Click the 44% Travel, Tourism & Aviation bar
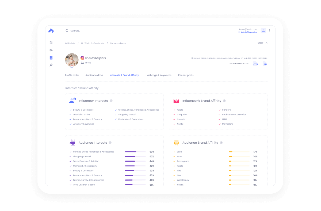 coord(135,161)
